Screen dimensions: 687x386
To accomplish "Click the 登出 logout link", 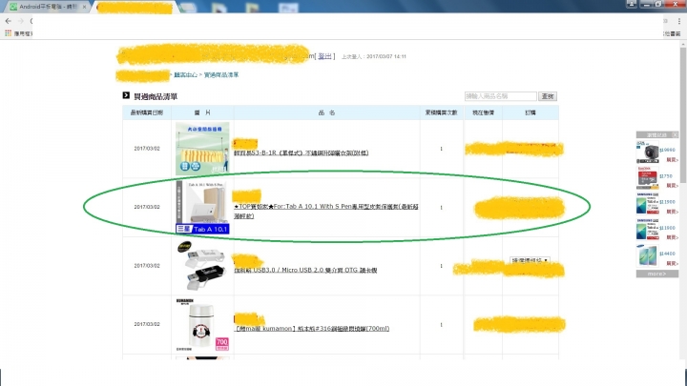I will (x=324, y=56).
